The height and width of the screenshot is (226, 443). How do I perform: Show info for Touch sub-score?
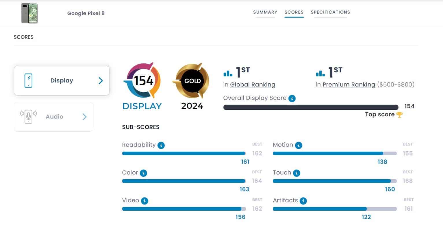point(296,173)
